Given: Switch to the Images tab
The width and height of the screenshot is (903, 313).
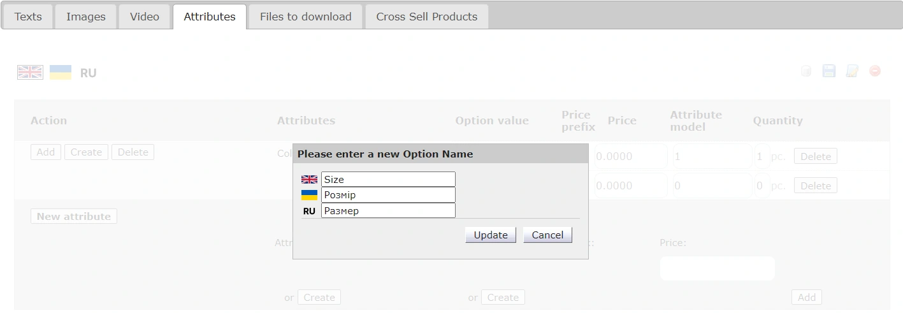Looking at the screenshot, I should coord(86,17).
